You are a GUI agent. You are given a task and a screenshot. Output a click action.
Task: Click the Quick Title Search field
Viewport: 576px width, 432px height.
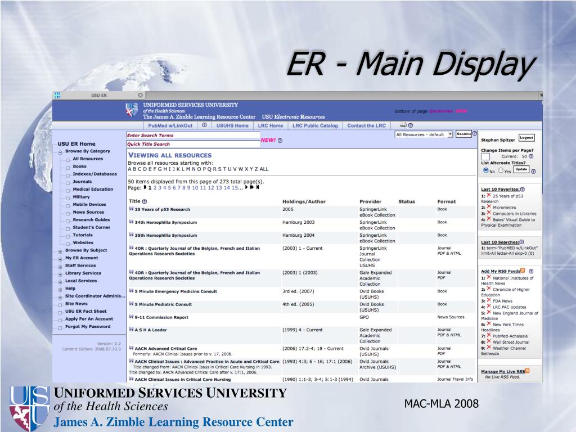coord(193,145)
